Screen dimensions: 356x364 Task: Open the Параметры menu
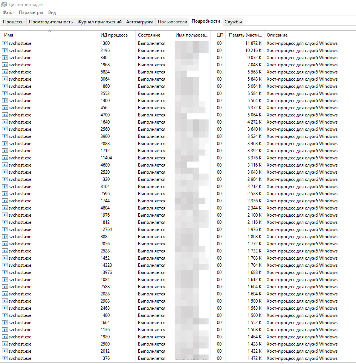click(31, 12)
